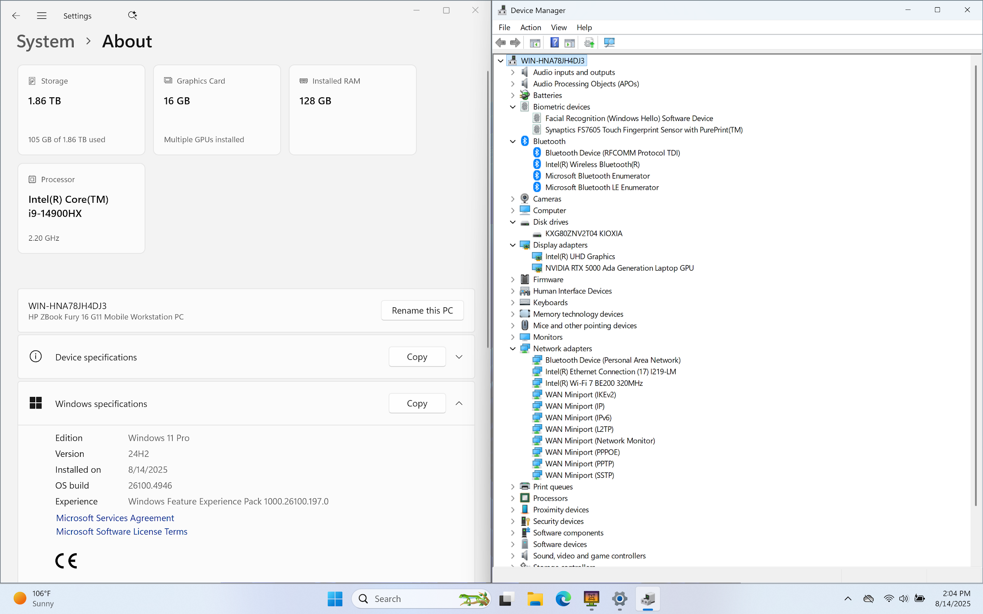The image size is (983, 614).
Task: Collapse Biometric devices node
Action: (513, 107)
